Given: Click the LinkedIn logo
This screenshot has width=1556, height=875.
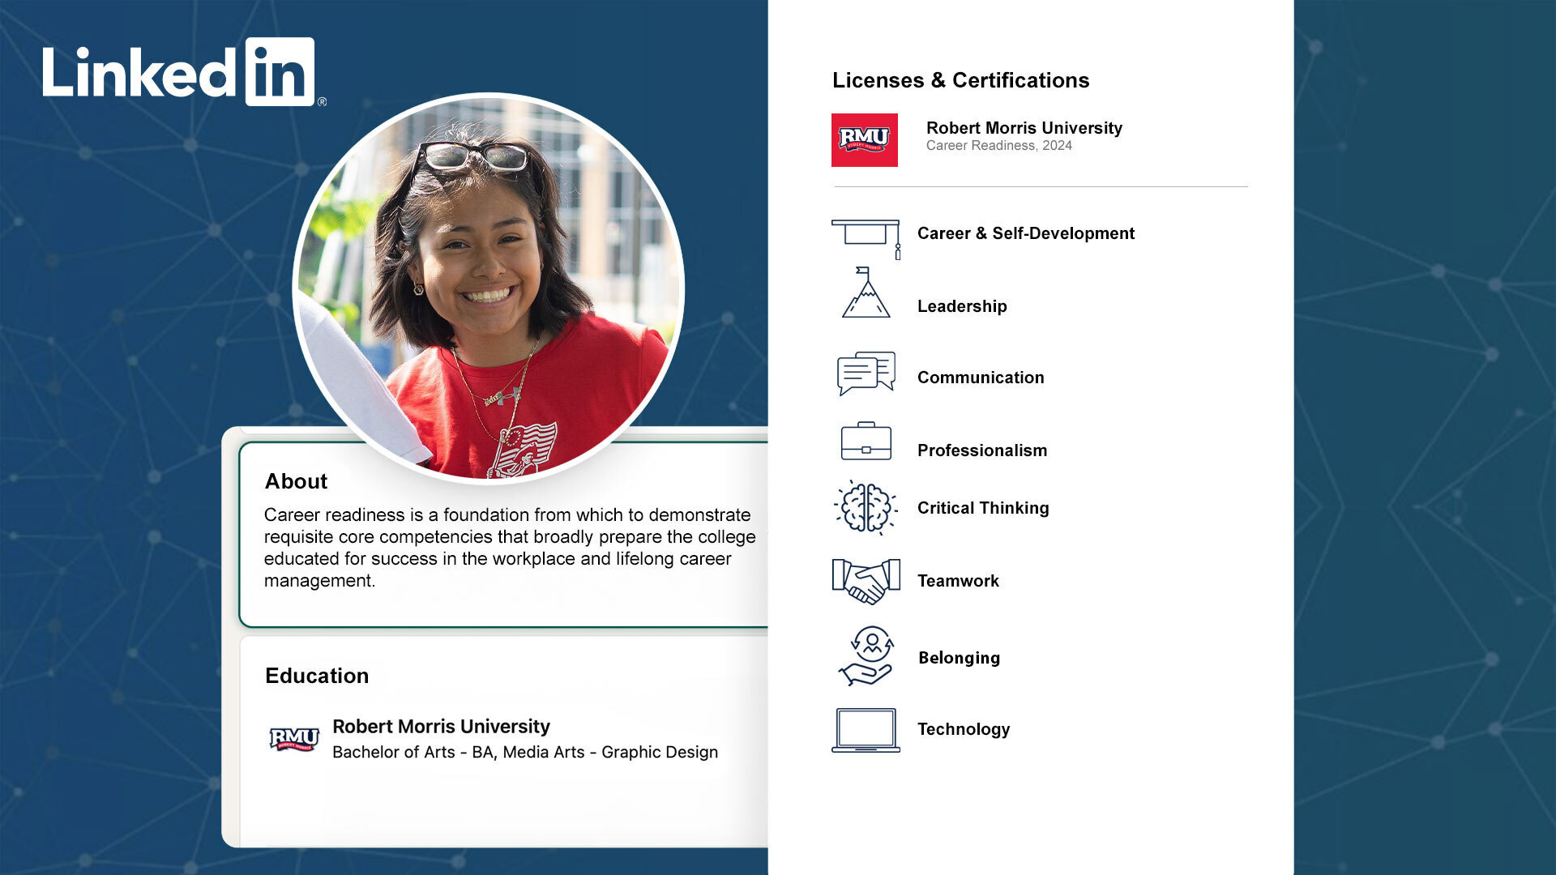Looking at the screenshot, I should point(184,72).
